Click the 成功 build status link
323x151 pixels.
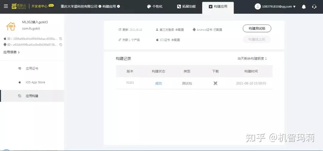[x=159, y=83]
